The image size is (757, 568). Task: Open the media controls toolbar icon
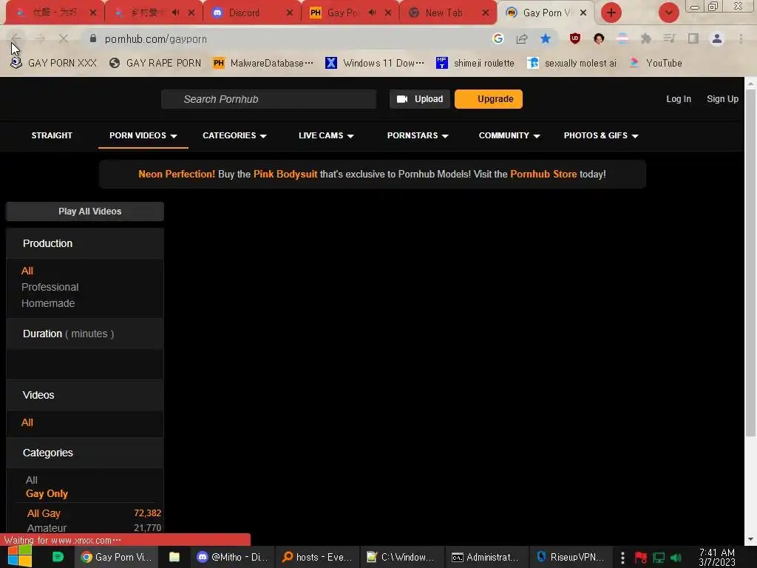pos(670,38)
